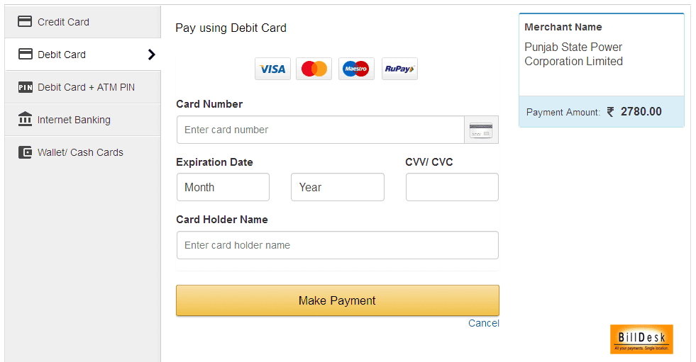Screen dimensions: 696x362
Task: Switch to the Credit Card payment option
Action: click(63, 22)
